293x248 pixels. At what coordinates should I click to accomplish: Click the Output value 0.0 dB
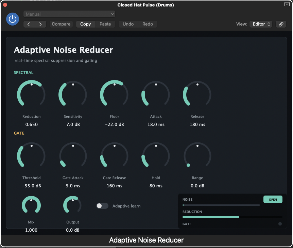click(72, 230)
